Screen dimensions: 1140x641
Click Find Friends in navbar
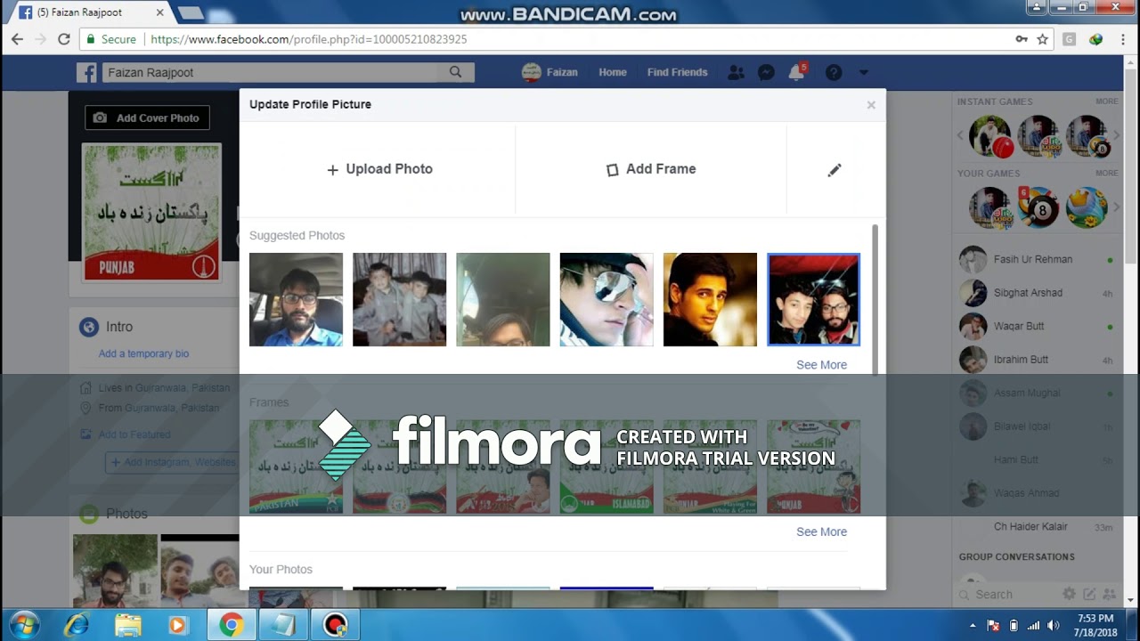pos(677,73)
